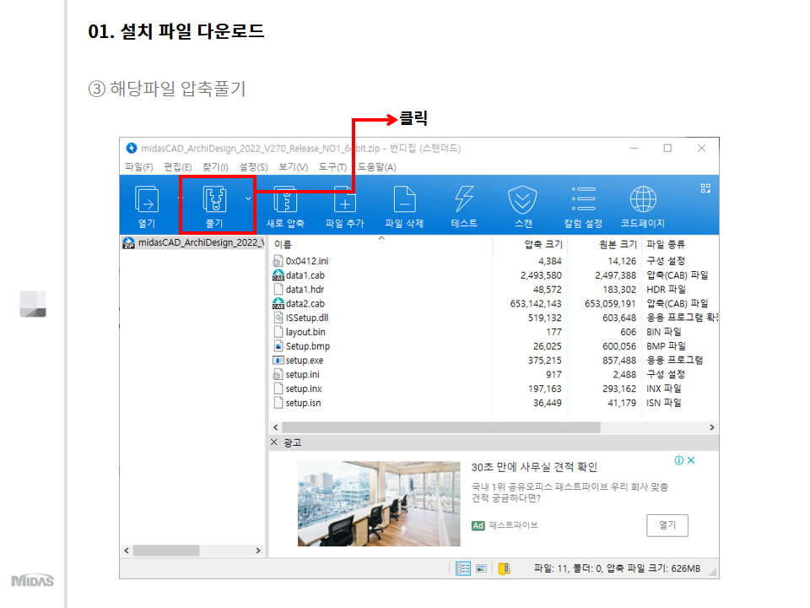Click the ISSetup.dll file icon

(278, 318)
